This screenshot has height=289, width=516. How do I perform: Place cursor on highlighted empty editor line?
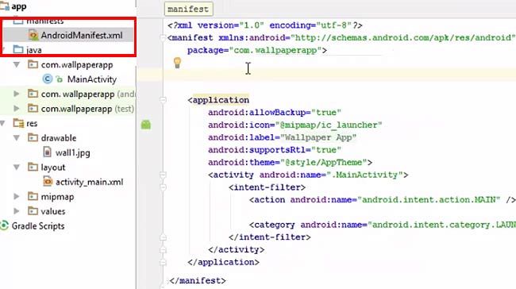point(339,75)
